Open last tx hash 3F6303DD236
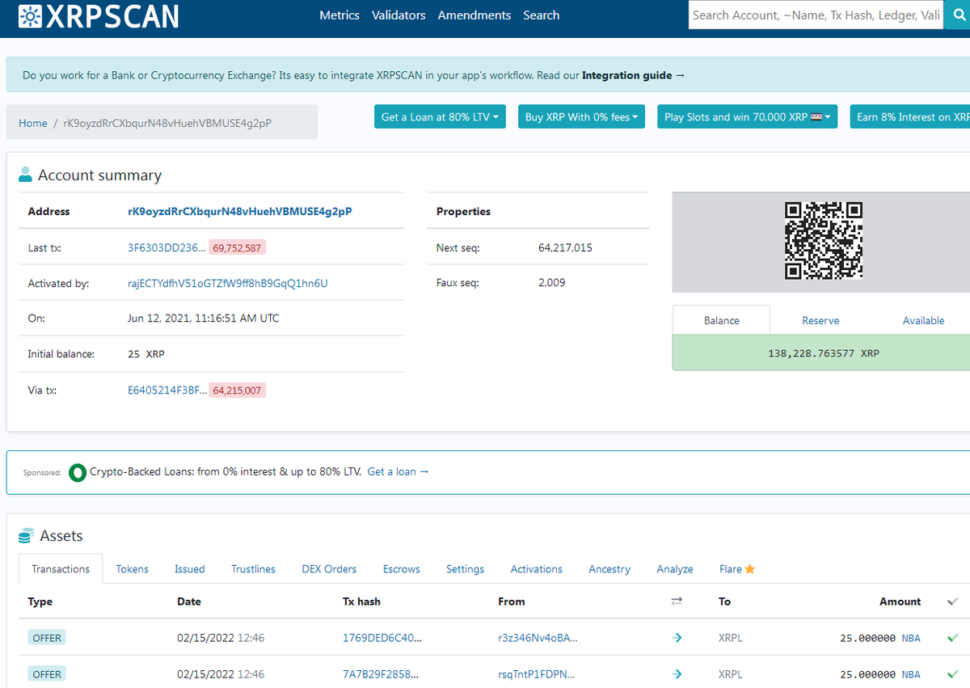Viewport: 970px width, 688px height. (167, 247)
